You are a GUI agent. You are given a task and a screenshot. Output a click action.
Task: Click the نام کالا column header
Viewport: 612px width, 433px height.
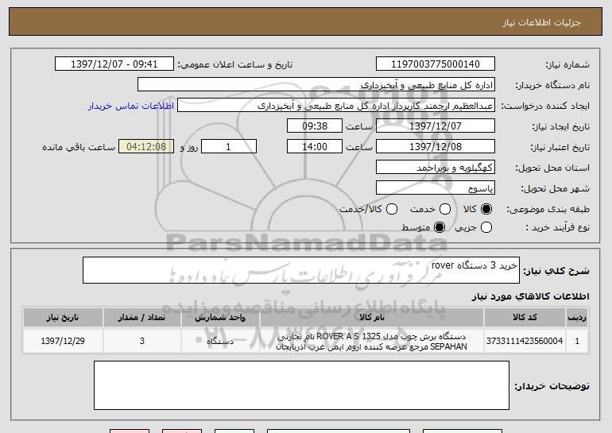[x=372, y=318]
